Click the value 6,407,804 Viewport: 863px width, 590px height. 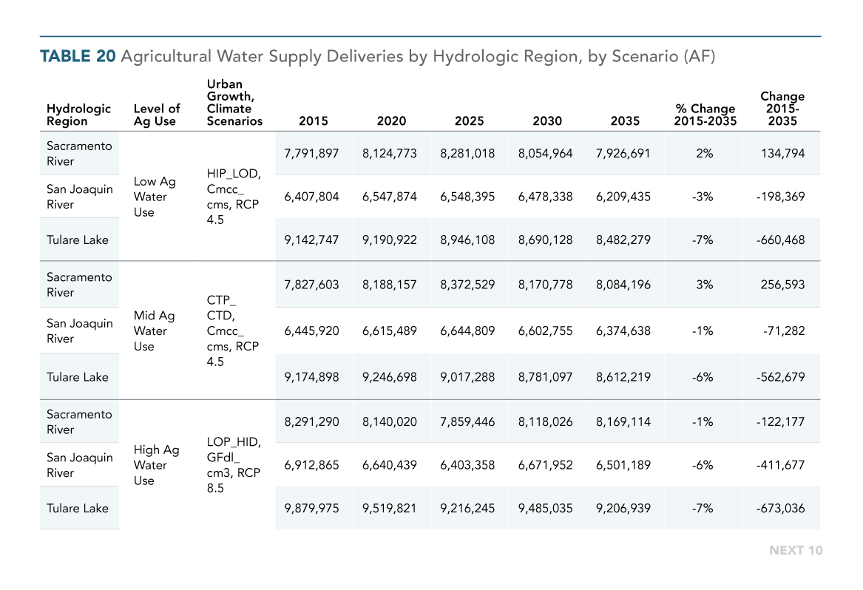[x=311, y=197]
